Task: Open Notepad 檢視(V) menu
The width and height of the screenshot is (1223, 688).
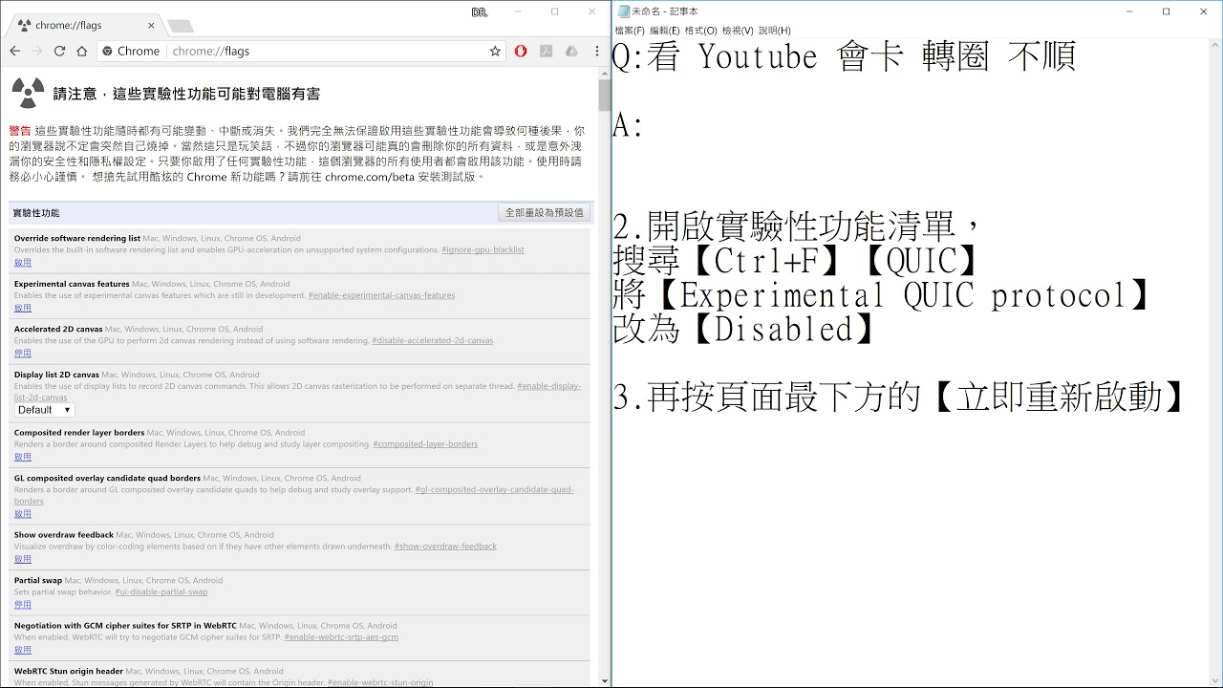Action: (x=738, y=31)
